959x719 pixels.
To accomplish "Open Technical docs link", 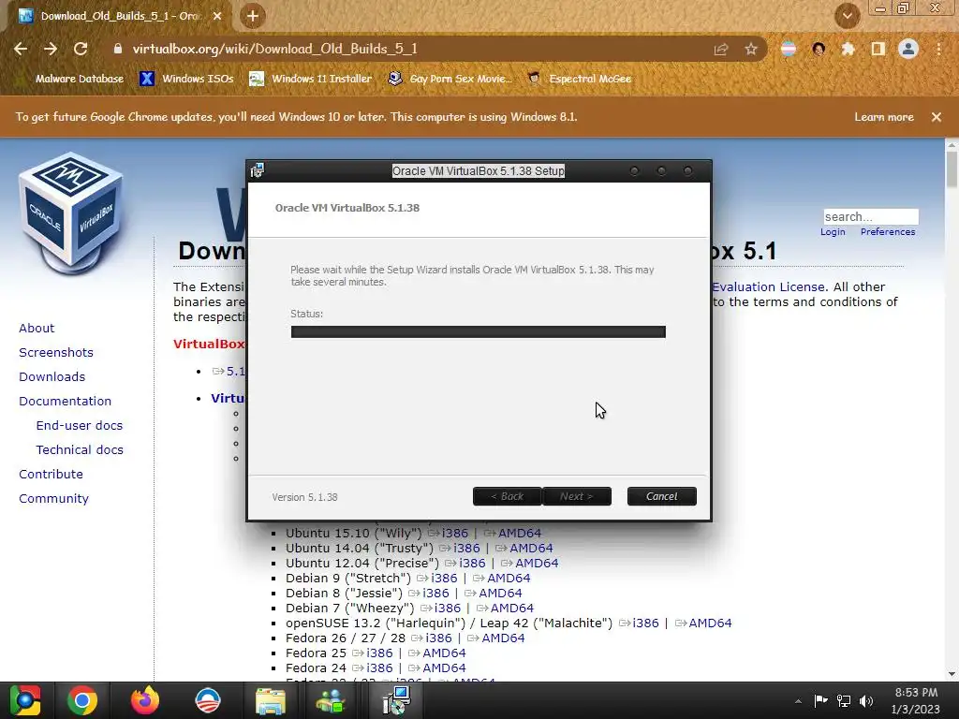I will (80, 450).
